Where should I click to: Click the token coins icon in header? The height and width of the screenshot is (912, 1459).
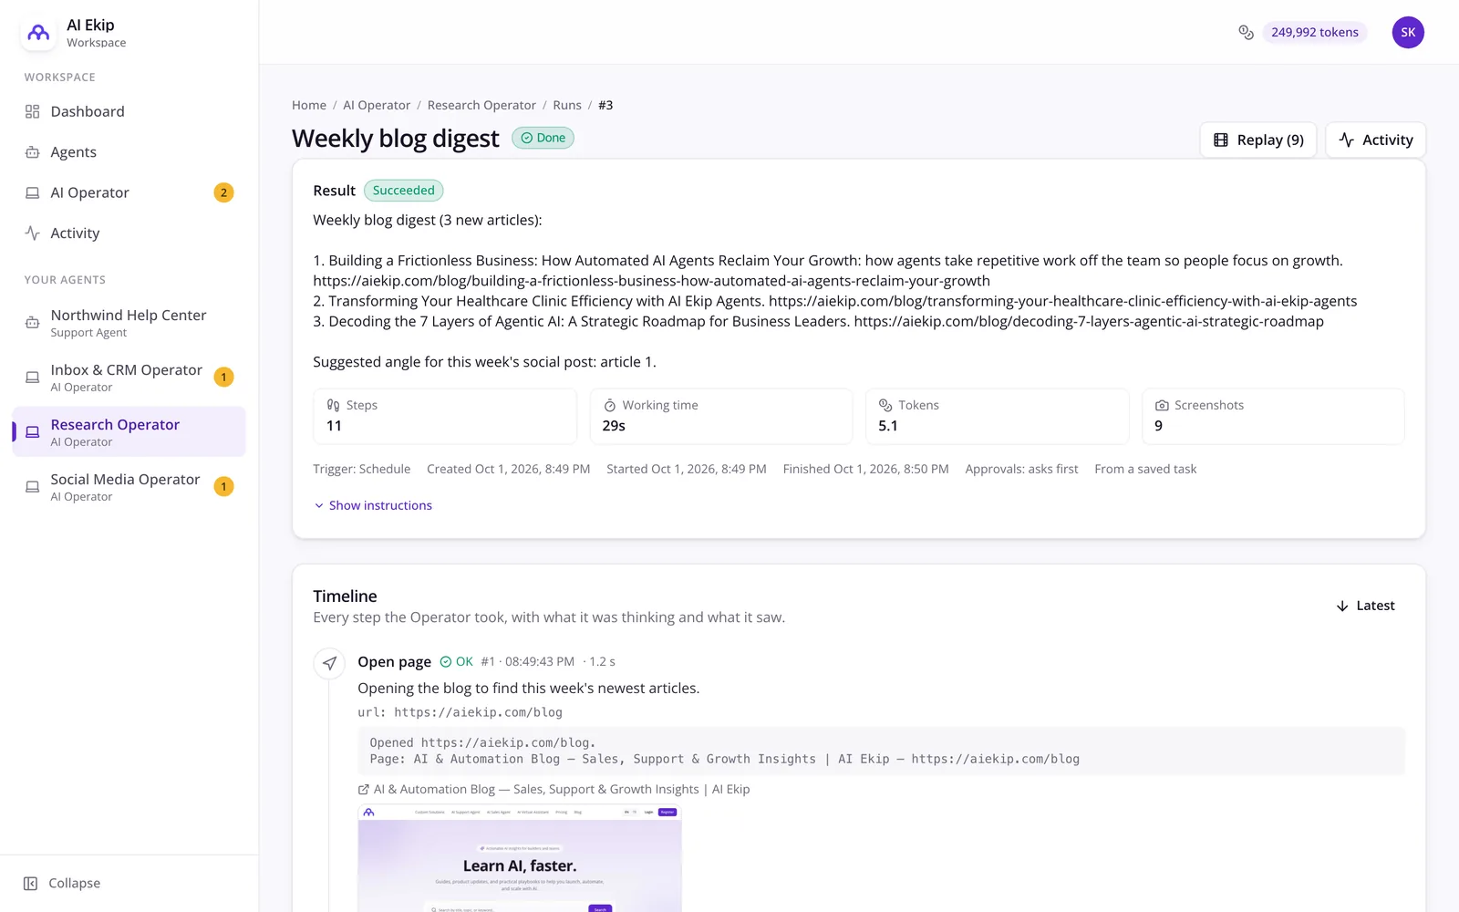pos(1246,33)
